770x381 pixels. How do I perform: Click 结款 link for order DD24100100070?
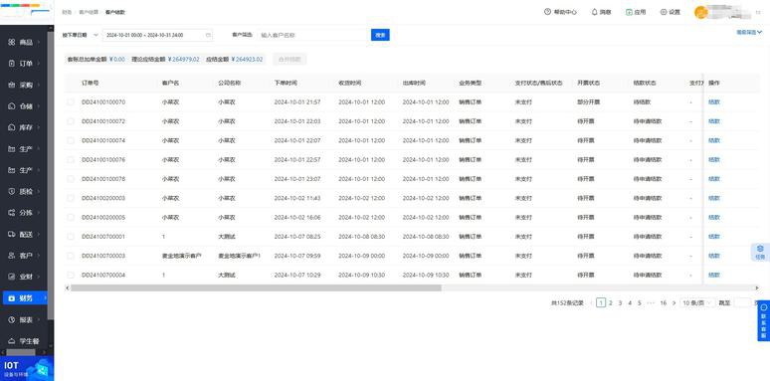[x=714, y=102]
